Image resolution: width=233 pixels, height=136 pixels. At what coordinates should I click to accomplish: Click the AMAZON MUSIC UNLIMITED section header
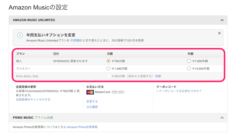coord(34,20)
